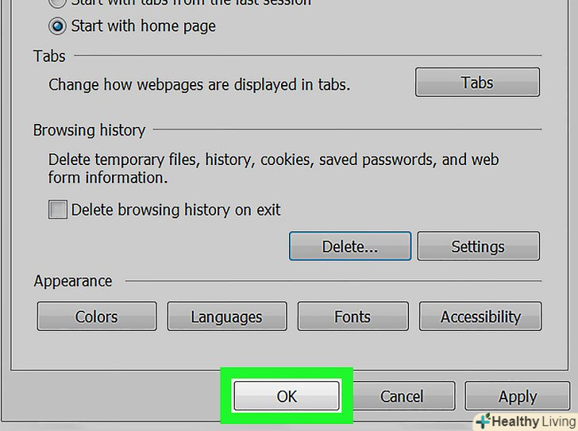578x431 pixels.
Task: Select the "Start with home page" radio button
Action: click(x=58, y=26)
